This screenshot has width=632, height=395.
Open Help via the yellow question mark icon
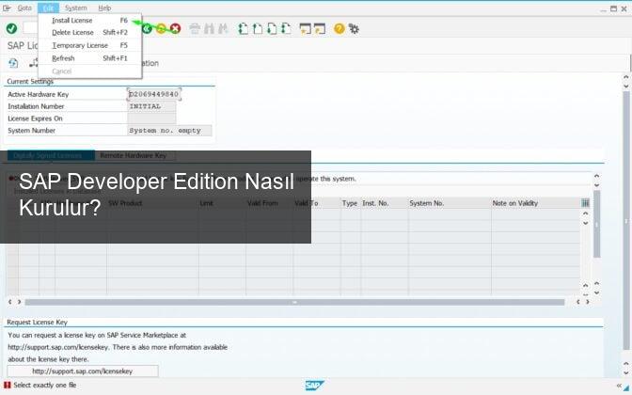point(339,28)
